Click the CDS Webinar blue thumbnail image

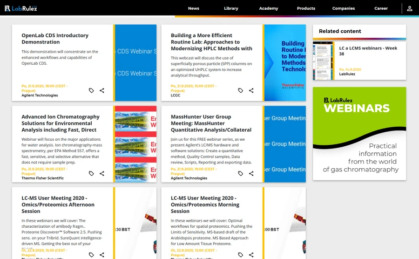(136, 63)
